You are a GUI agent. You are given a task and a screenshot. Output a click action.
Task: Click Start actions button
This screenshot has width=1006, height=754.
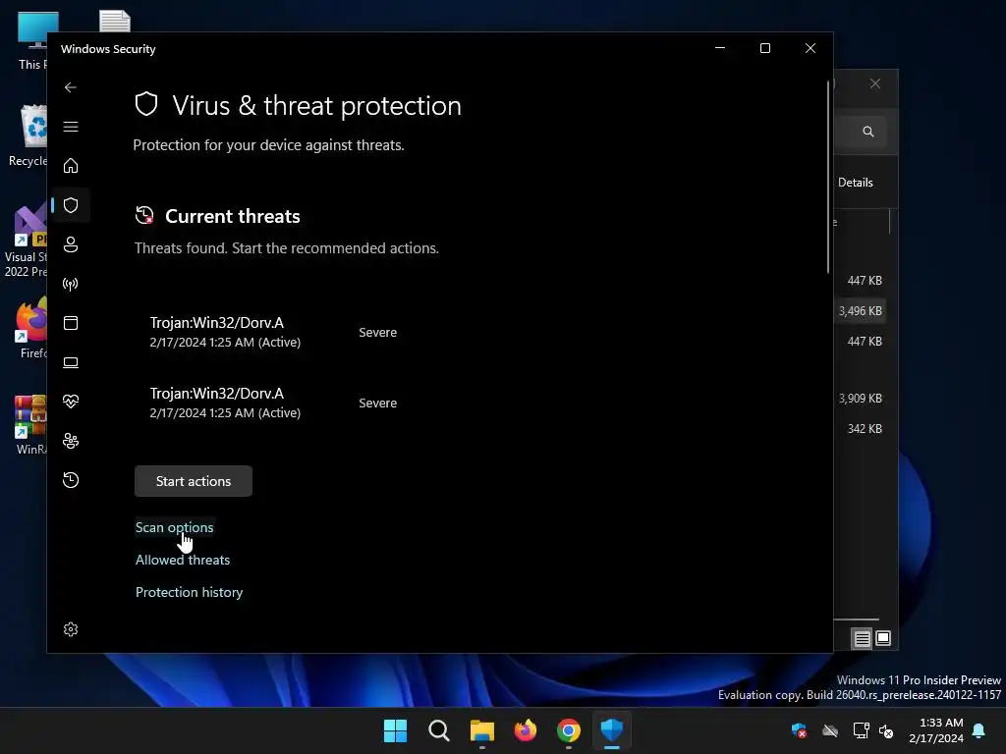pos(194,481)
